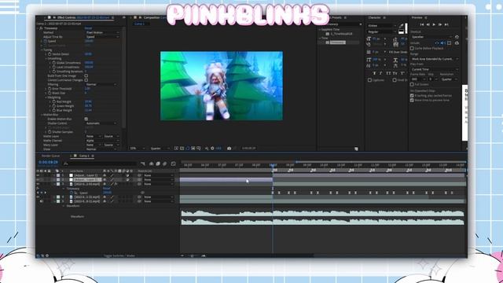Click the Timewarp Reset link in Effect Controls
The image size is (503, 283).
tap(88, 28)
